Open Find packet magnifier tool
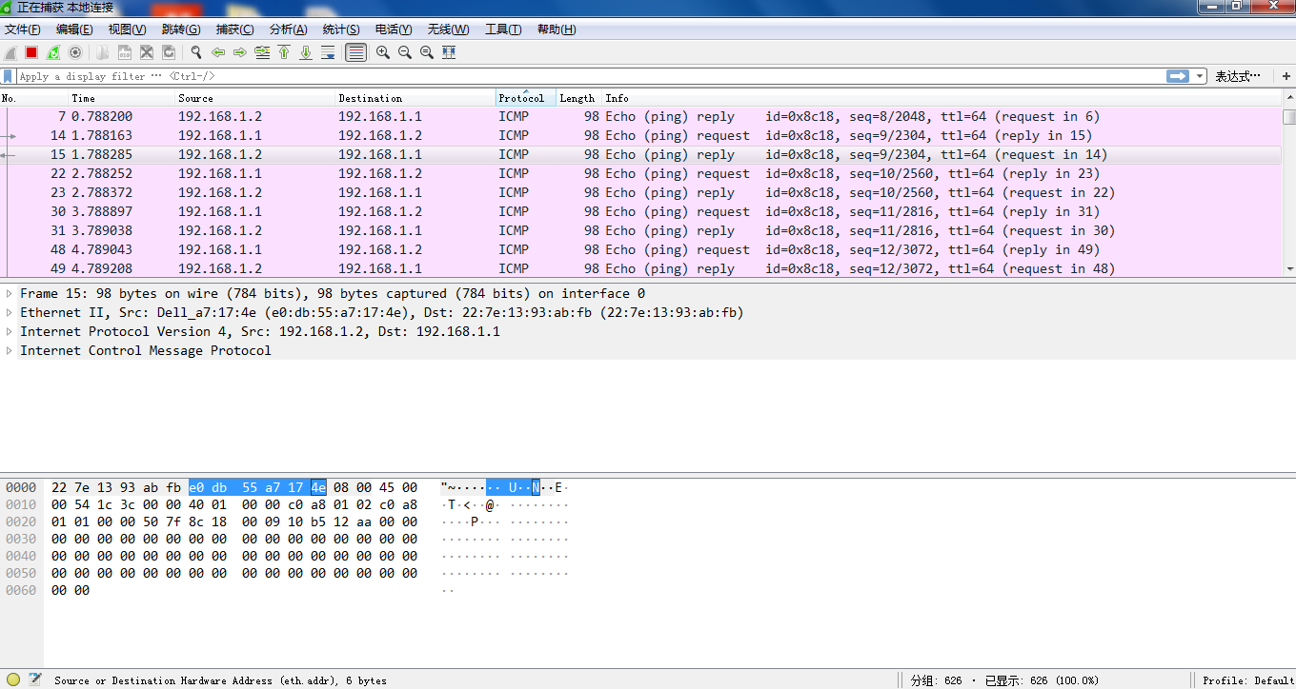 196,52
